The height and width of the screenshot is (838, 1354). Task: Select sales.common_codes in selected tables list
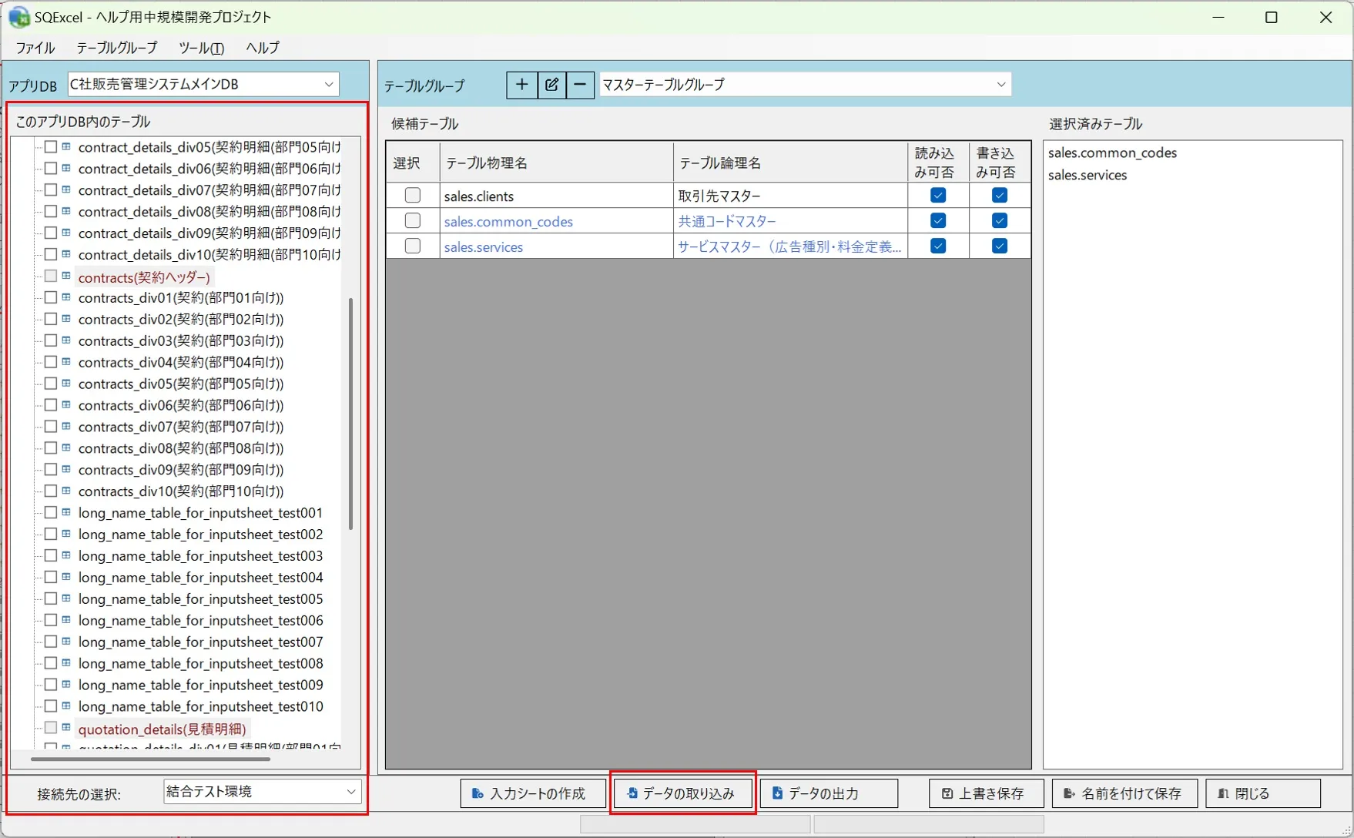click(1112, 153)
